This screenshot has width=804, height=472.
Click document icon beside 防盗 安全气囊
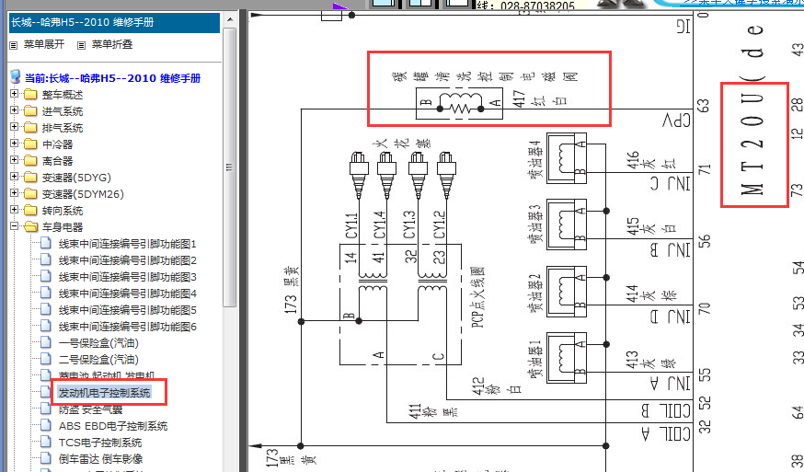click(46, 409)
